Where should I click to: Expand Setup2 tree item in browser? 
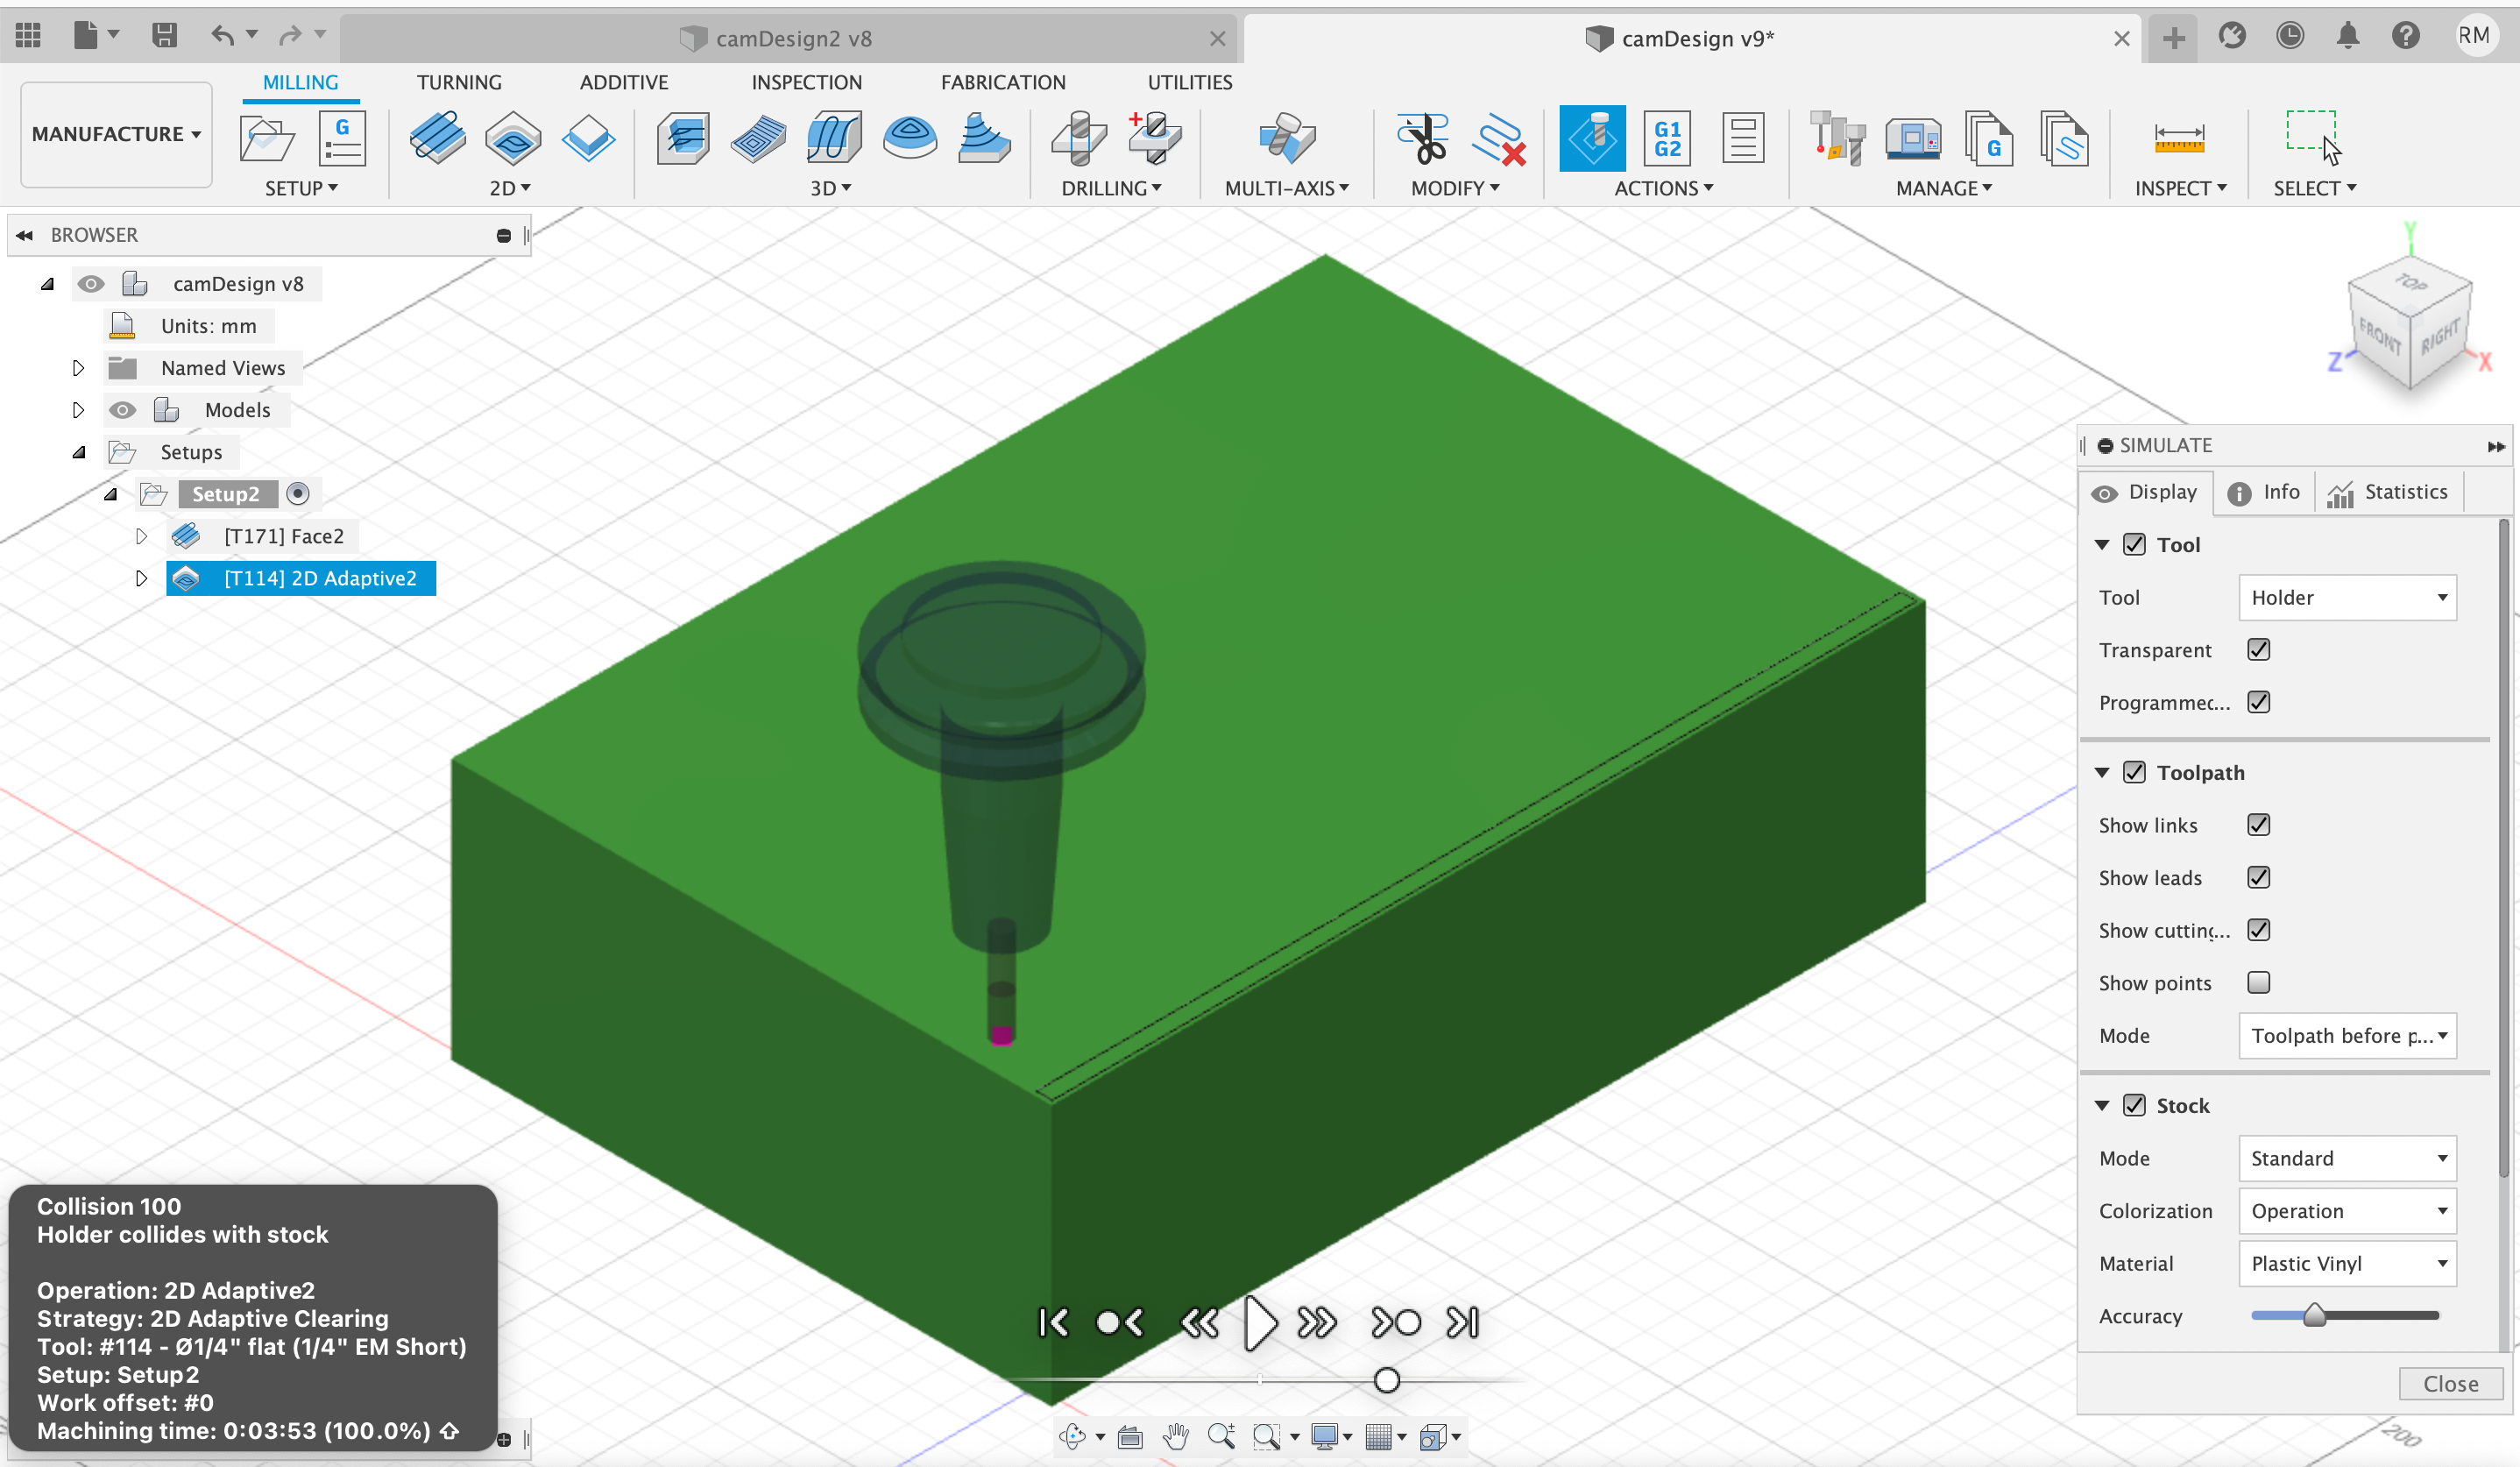[110, 494]
